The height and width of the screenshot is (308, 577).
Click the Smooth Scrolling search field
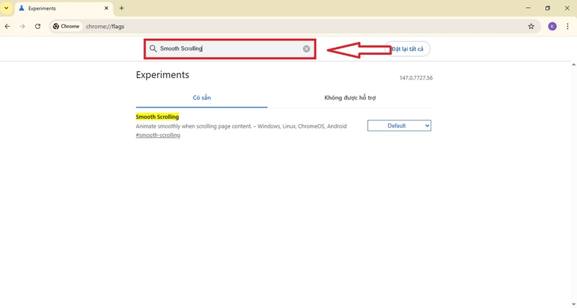click(229, 48)
